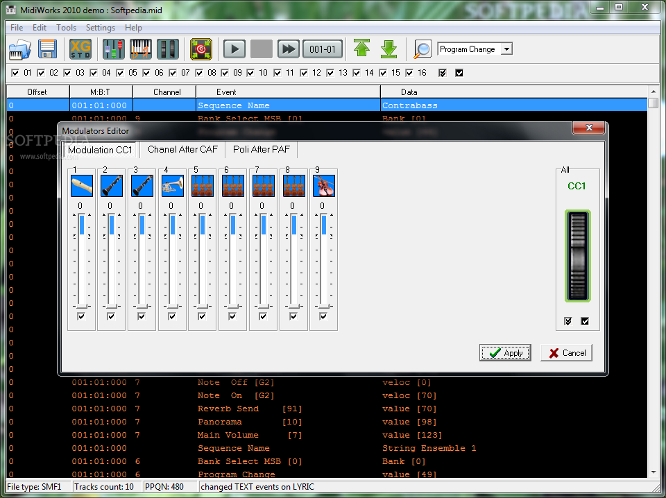Start playback with the Play button
666x498 pixels.
pyautogui.click(x=234, y=49)
